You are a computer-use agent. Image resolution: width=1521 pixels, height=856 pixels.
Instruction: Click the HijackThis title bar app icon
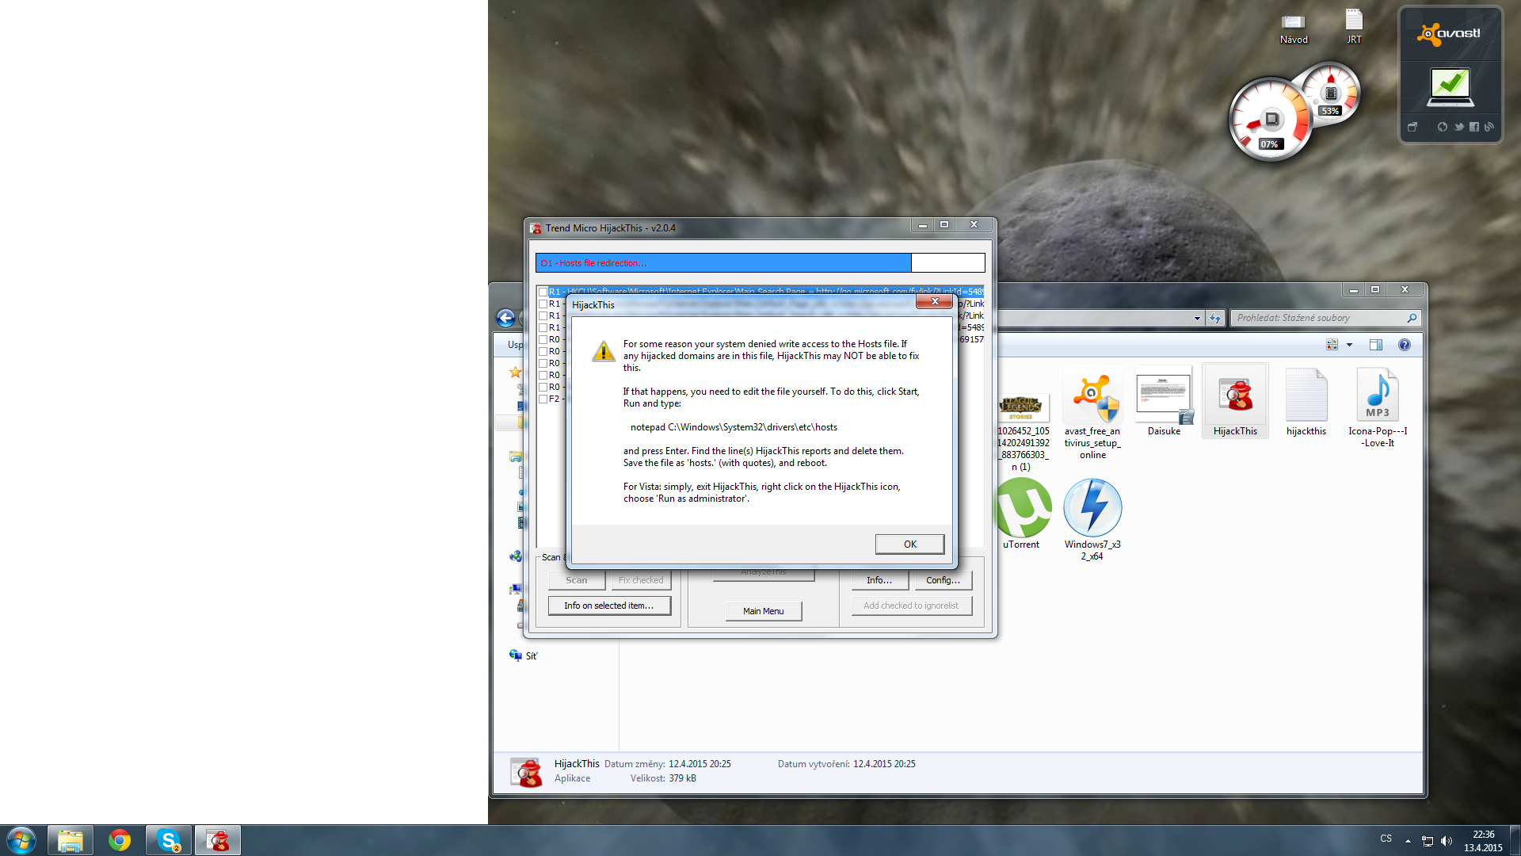pyautogui.click(x=536, y=228)
